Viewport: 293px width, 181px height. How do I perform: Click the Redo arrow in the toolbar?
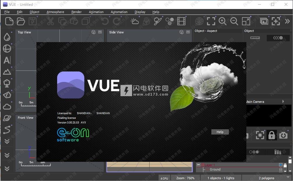[117, 21]
